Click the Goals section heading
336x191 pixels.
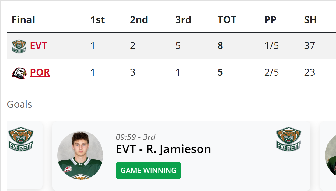point(19,104)
